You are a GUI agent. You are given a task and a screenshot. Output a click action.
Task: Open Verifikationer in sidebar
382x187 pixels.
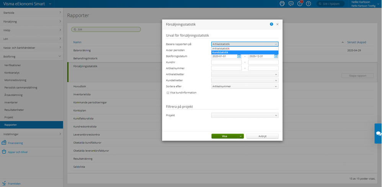(12, 66)
